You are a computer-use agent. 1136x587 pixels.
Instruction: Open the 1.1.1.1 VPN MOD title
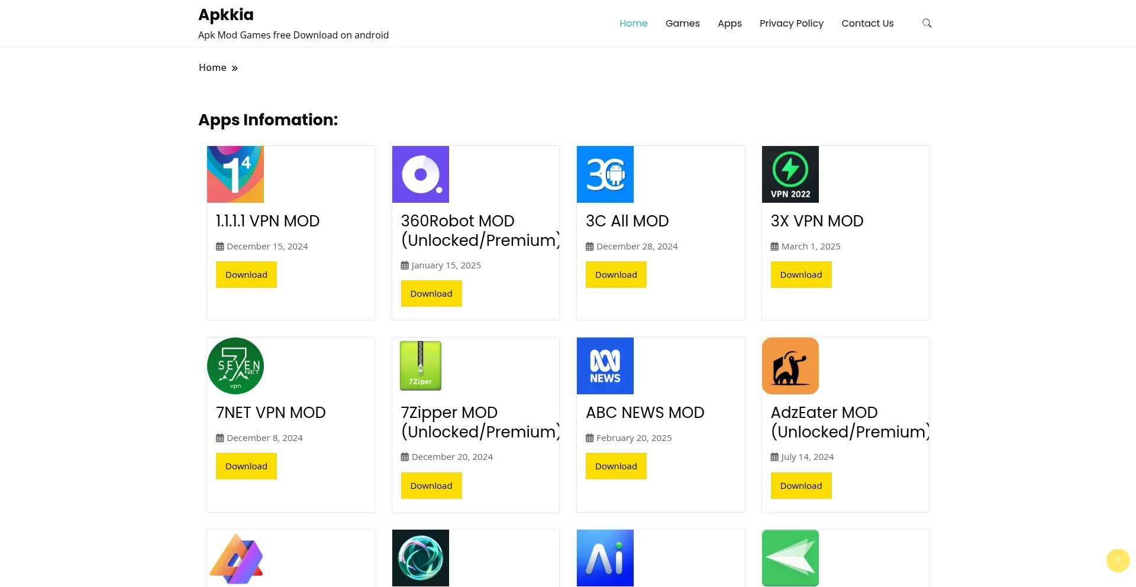(267, 221)
